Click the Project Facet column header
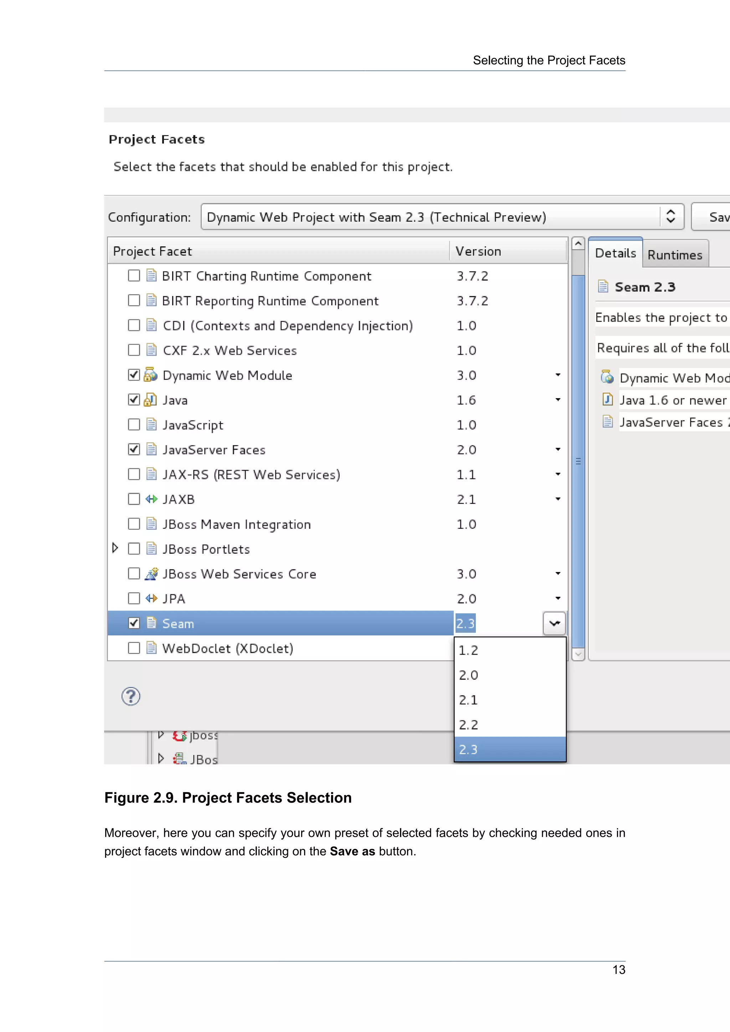 point(279,251)
